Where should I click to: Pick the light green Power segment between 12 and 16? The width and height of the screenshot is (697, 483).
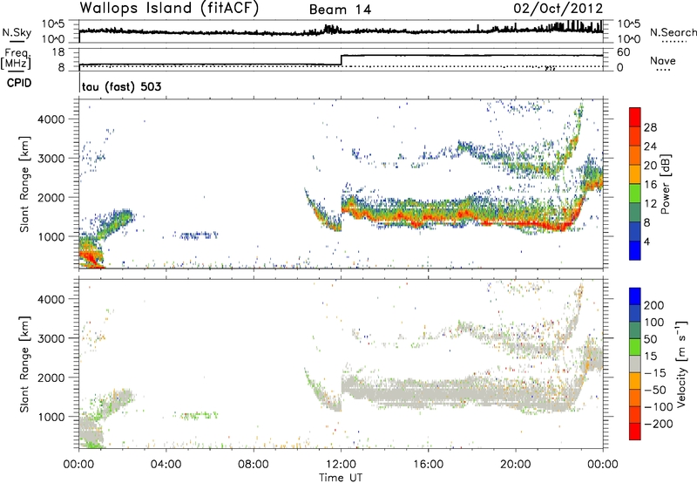pos(635,193)
